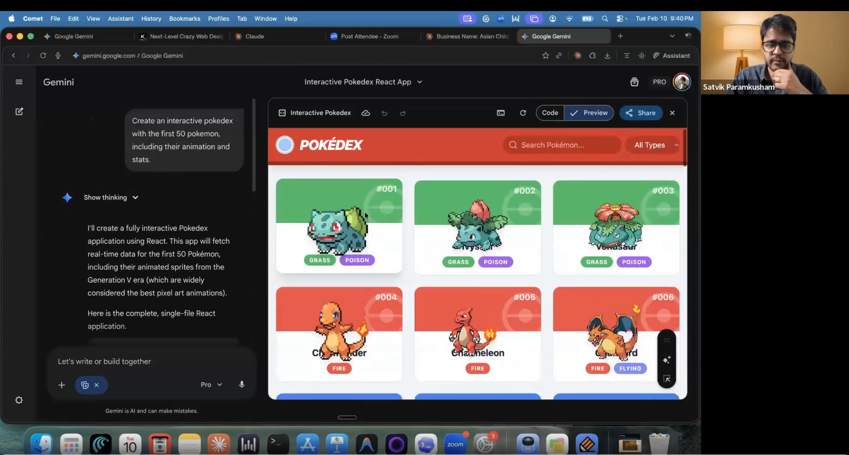This screenshot has height=455, width=849.
Task: Click the microphone icon in prompt box
Action: (242, 384)
